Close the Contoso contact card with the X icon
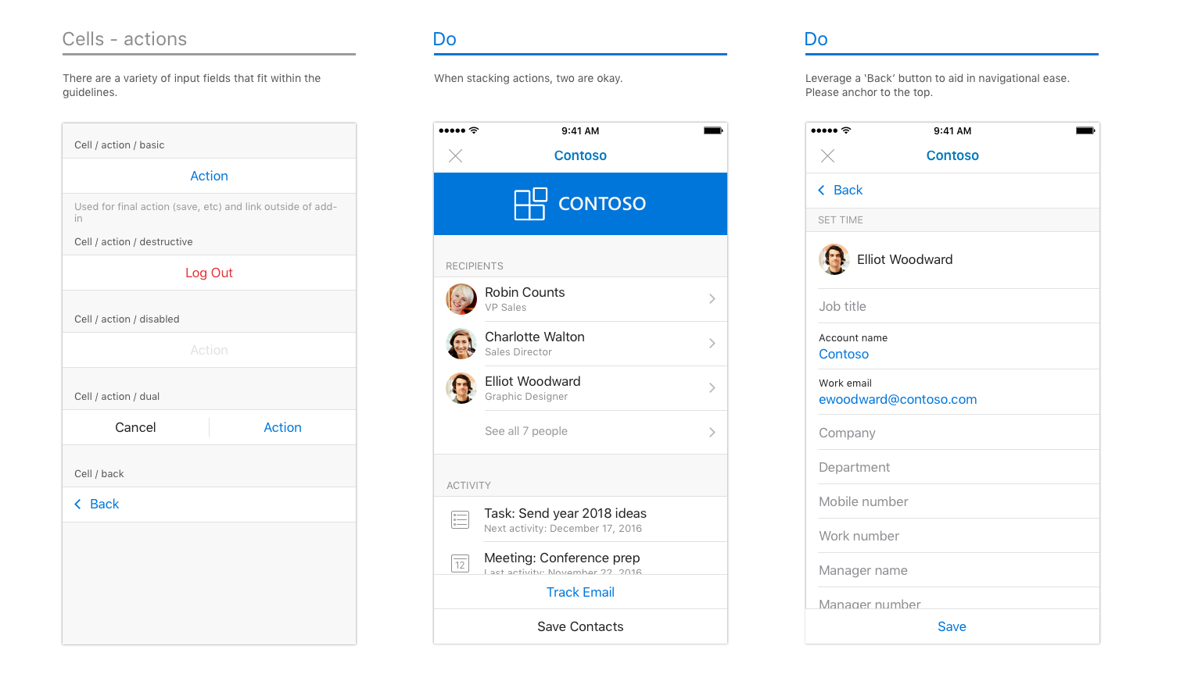This screenshot has width=1187, height=674. tap(828, 155)
